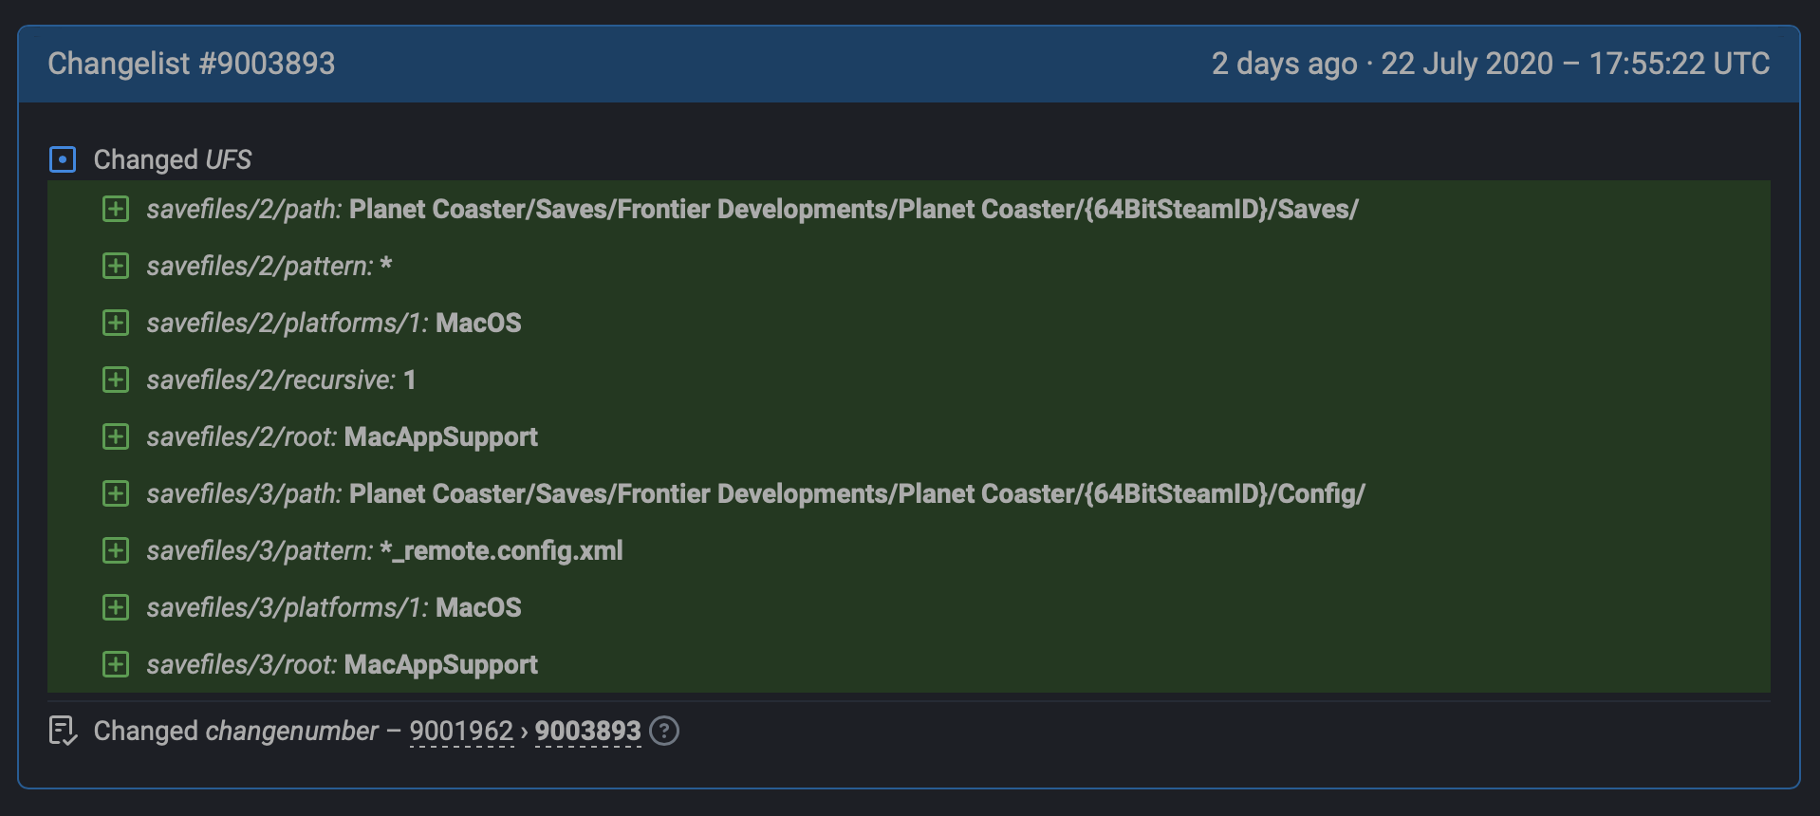Screen dimensions: 1820x816
Task: Click plus icon beside savefiles/2/pattern
Action: [x=116, y=266]
